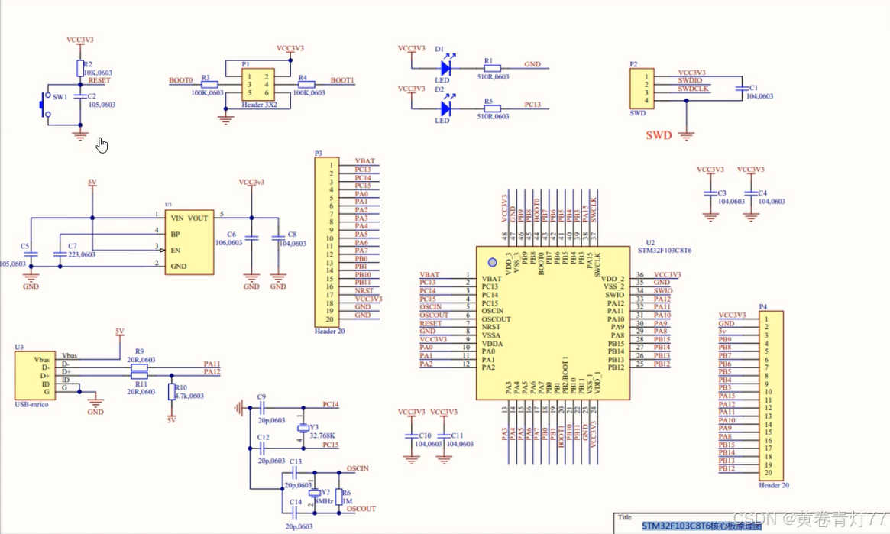Click the highlighted title STM32F103C8T6核心板原理图

[701, 526]
